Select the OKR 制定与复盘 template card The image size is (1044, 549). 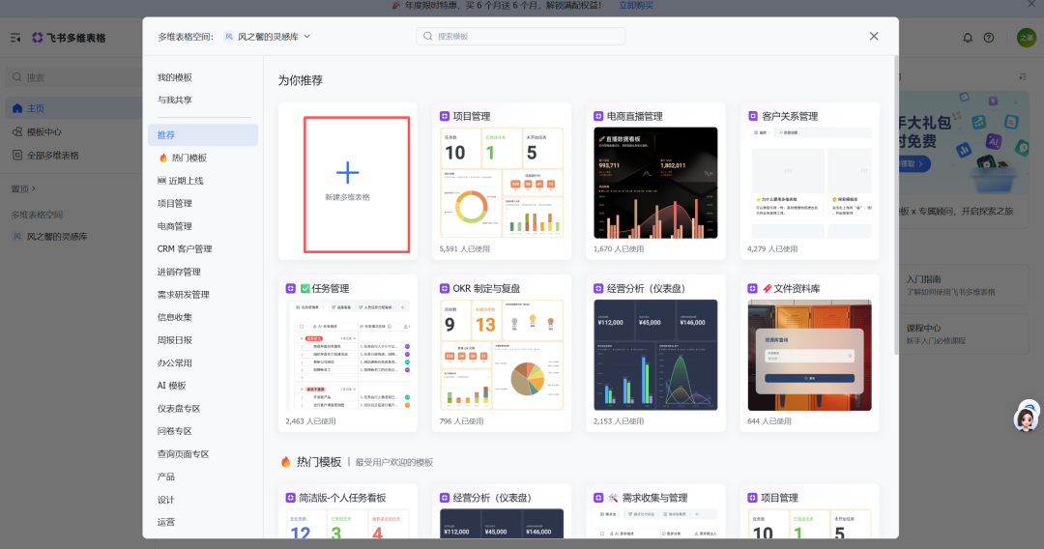pyautogui.click(x=501, y=353)
